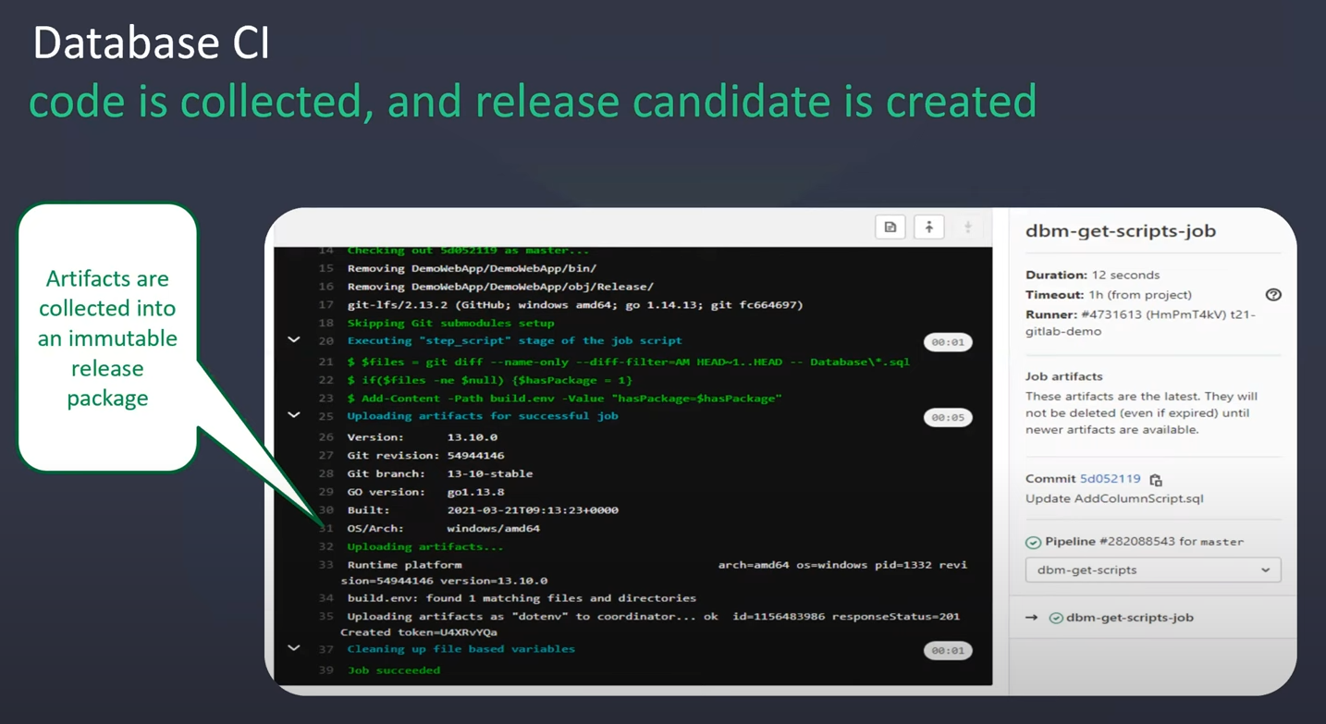Screen dimensions: 1326x724
Task: Click the Job succeeded log line
Action: point(394,670)
